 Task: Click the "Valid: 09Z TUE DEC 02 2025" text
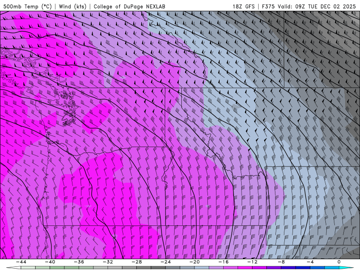(317, 7)
